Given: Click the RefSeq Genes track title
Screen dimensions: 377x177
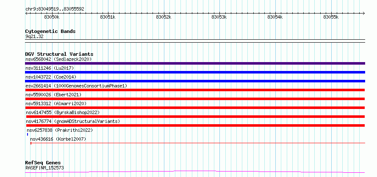Looking at the screenshot, I should tap(43, 163).
